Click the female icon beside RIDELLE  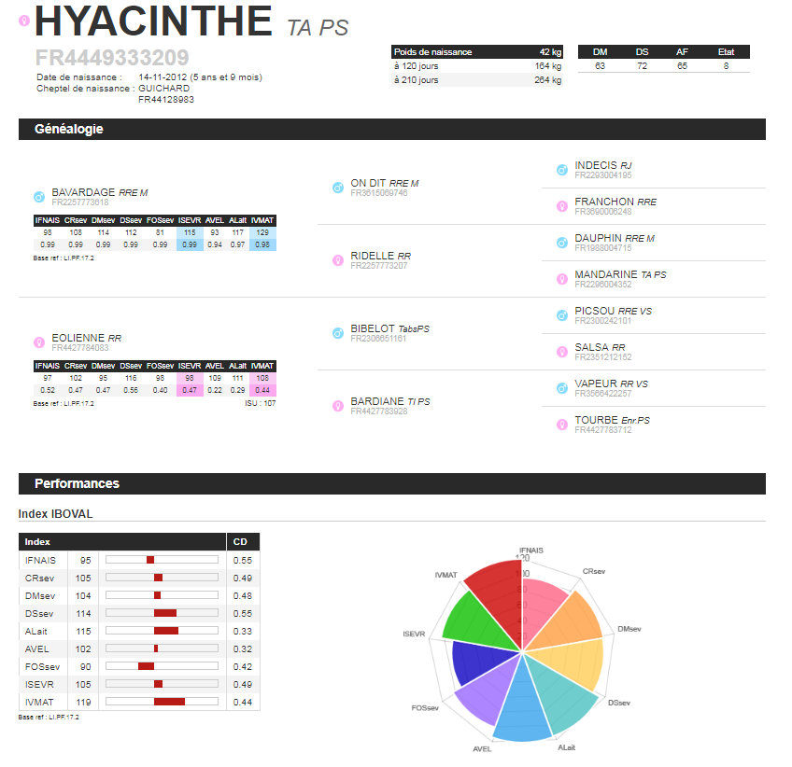tap(338, 260)
